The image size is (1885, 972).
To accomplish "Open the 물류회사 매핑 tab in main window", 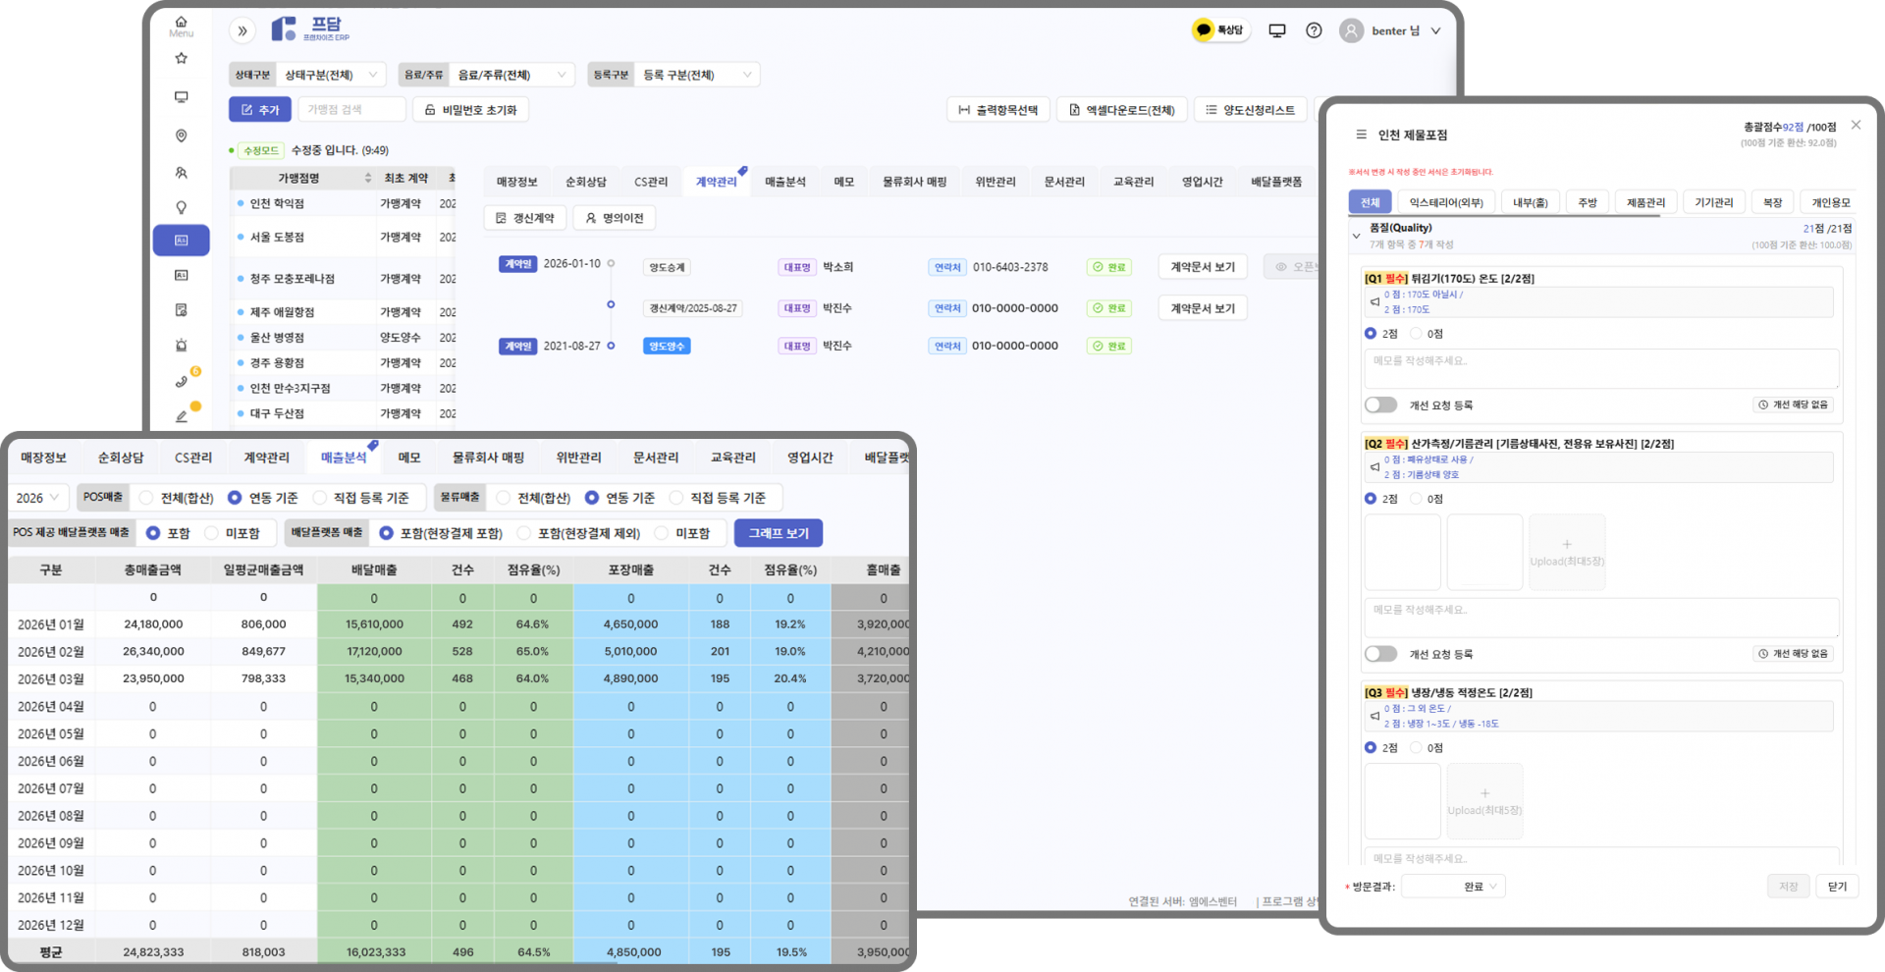I will tap(914, 182).
